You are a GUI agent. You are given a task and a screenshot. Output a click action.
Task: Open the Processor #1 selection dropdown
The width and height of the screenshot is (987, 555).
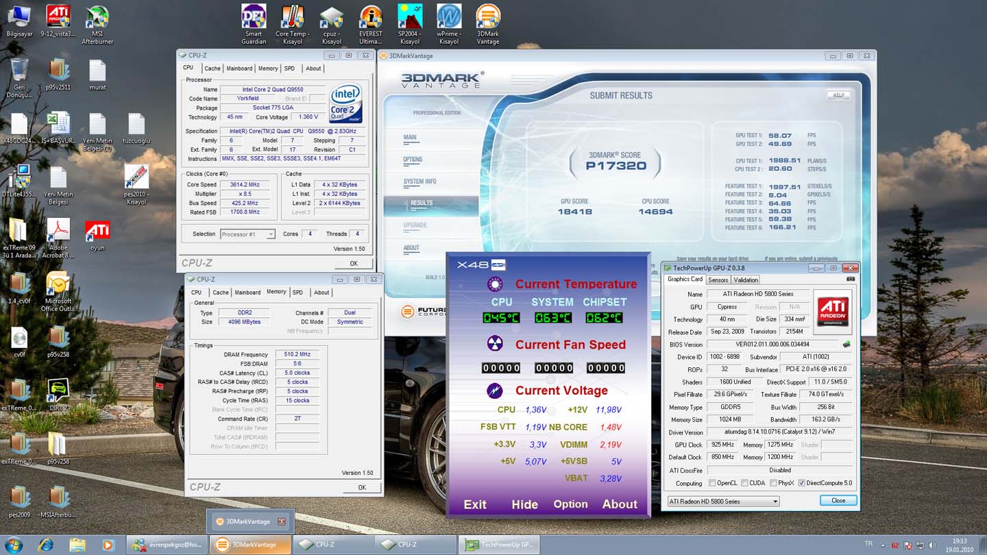247,234
